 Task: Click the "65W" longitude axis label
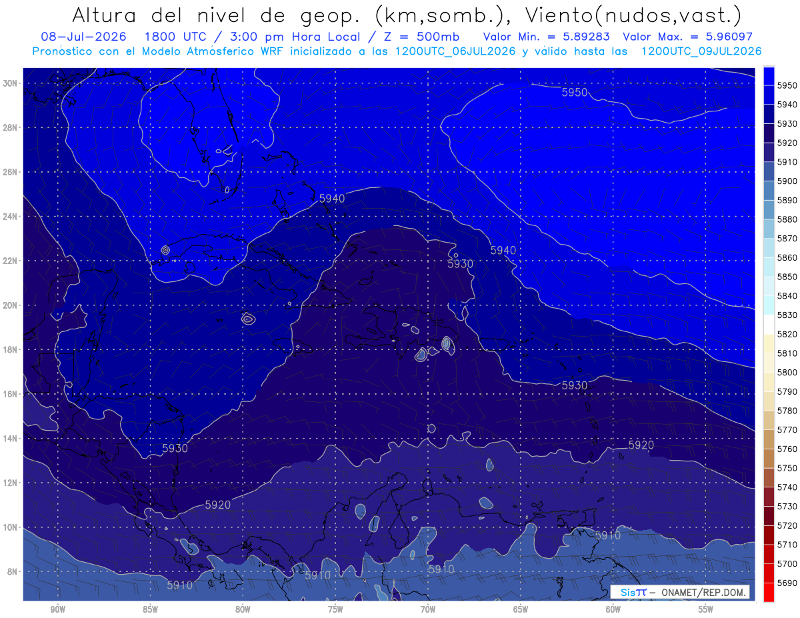(x=521, y=610)
